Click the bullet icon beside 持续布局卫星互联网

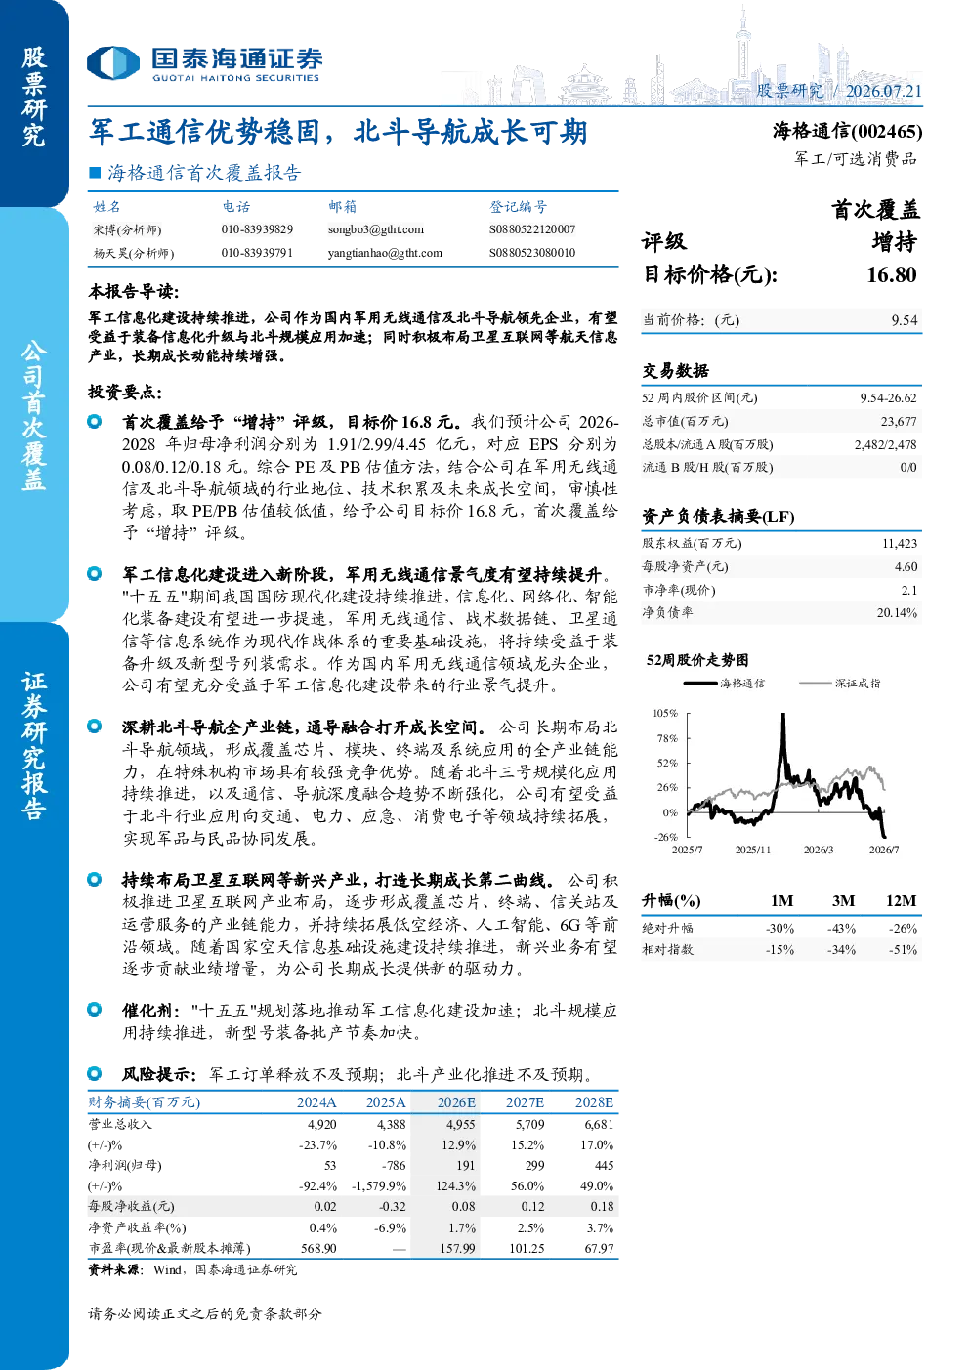(x=94, y=879)
